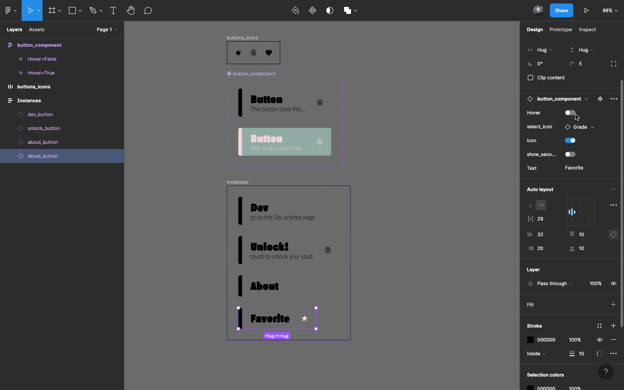Open stroke styles icon
Viewport: 624px width, 390px height.
599,326
